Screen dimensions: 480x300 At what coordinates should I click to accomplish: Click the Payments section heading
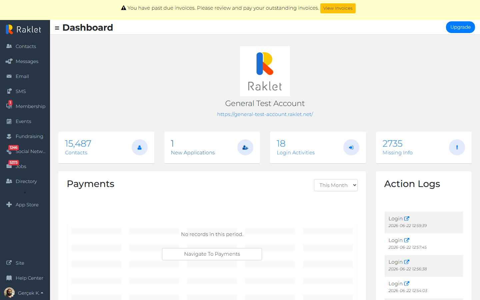[91, 184]
